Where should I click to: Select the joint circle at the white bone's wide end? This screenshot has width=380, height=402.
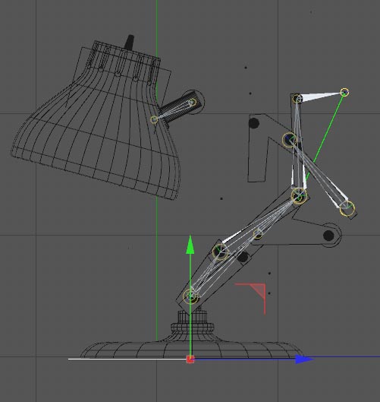point(297,99)
